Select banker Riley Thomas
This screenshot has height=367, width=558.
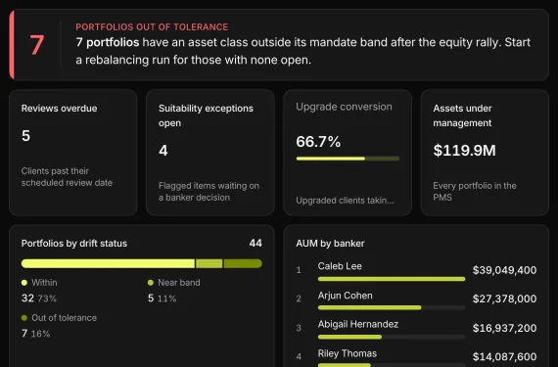348,353
